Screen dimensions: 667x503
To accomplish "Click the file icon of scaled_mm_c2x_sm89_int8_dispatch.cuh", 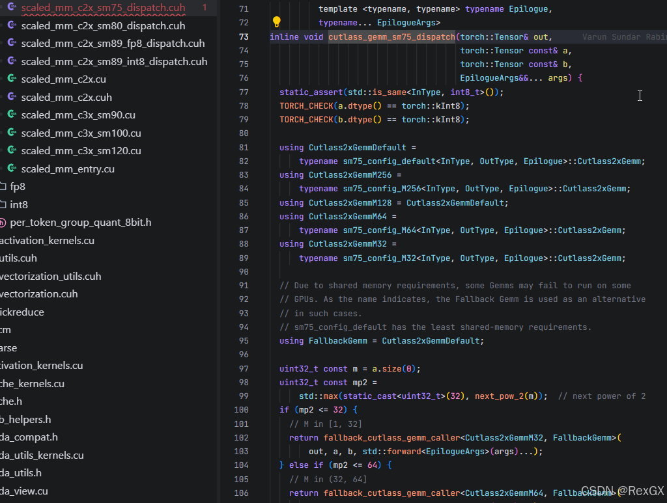I will point(12,61).
